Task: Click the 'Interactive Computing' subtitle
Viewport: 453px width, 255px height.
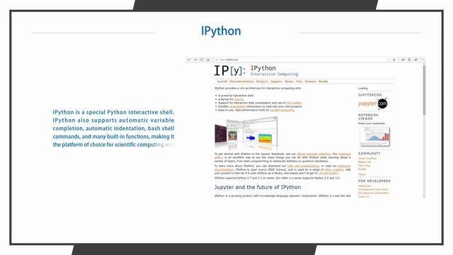Action: [274, 74]
